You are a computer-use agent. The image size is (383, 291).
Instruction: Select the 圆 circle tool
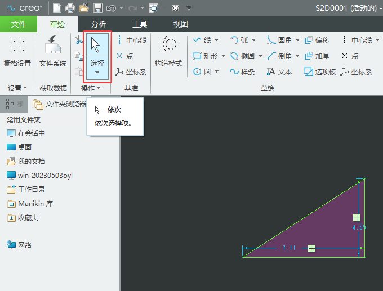point(202,72)
